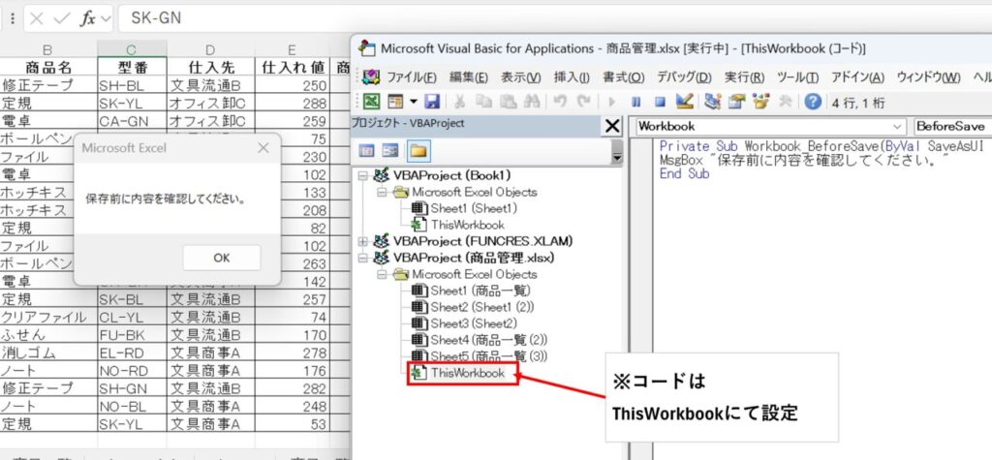The height and width of the screenshot is (460, 992).
Task: Click the Undo arrow in VBA toolbar
Action: tap(560, 102)
